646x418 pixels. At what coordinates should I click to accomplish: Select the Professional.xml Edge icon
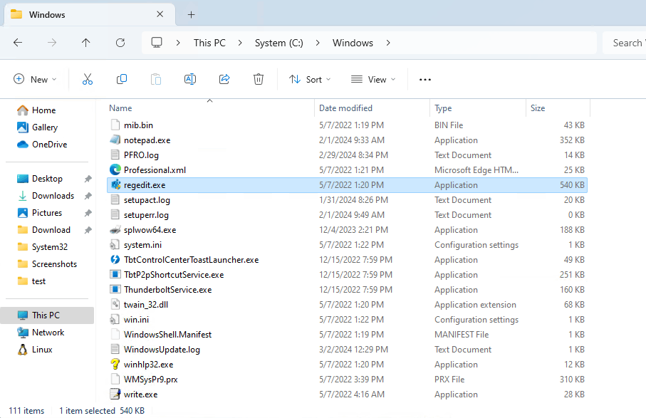(115, 169)
